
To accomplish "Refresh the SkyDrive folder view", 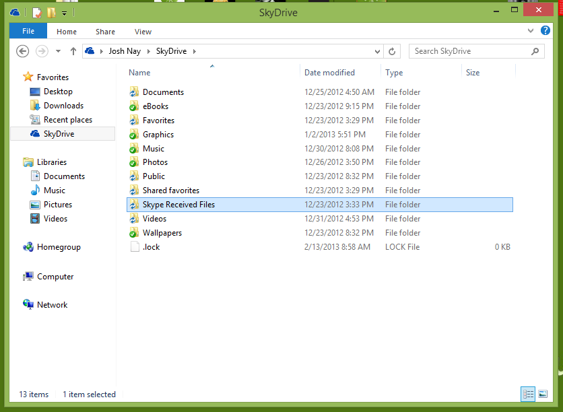I will (392, 51).
